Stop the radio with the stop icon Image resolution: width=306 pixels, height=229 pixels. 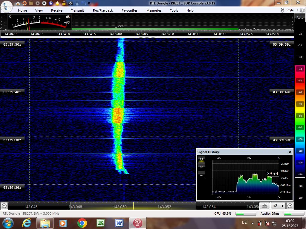click(x=44, y=3)
